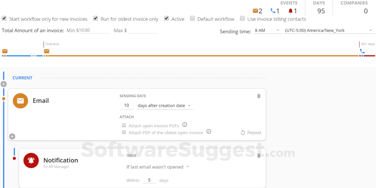The width and height of the screenshot is (376, 188).
Task: Click the Repeat button on Email card
Action: 251,132
